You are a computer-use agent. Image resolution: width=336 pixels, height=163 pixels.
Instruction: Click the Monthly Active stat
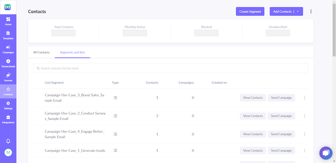135,31
